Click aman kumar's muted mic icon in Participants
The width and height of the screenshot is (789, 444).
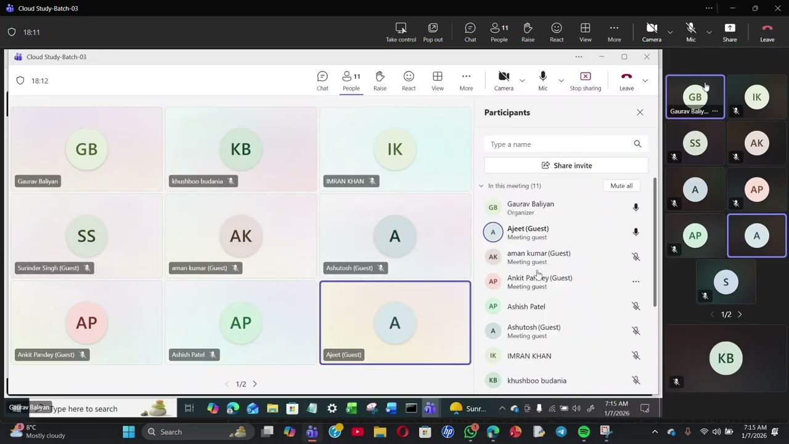(x=636, y=257)
